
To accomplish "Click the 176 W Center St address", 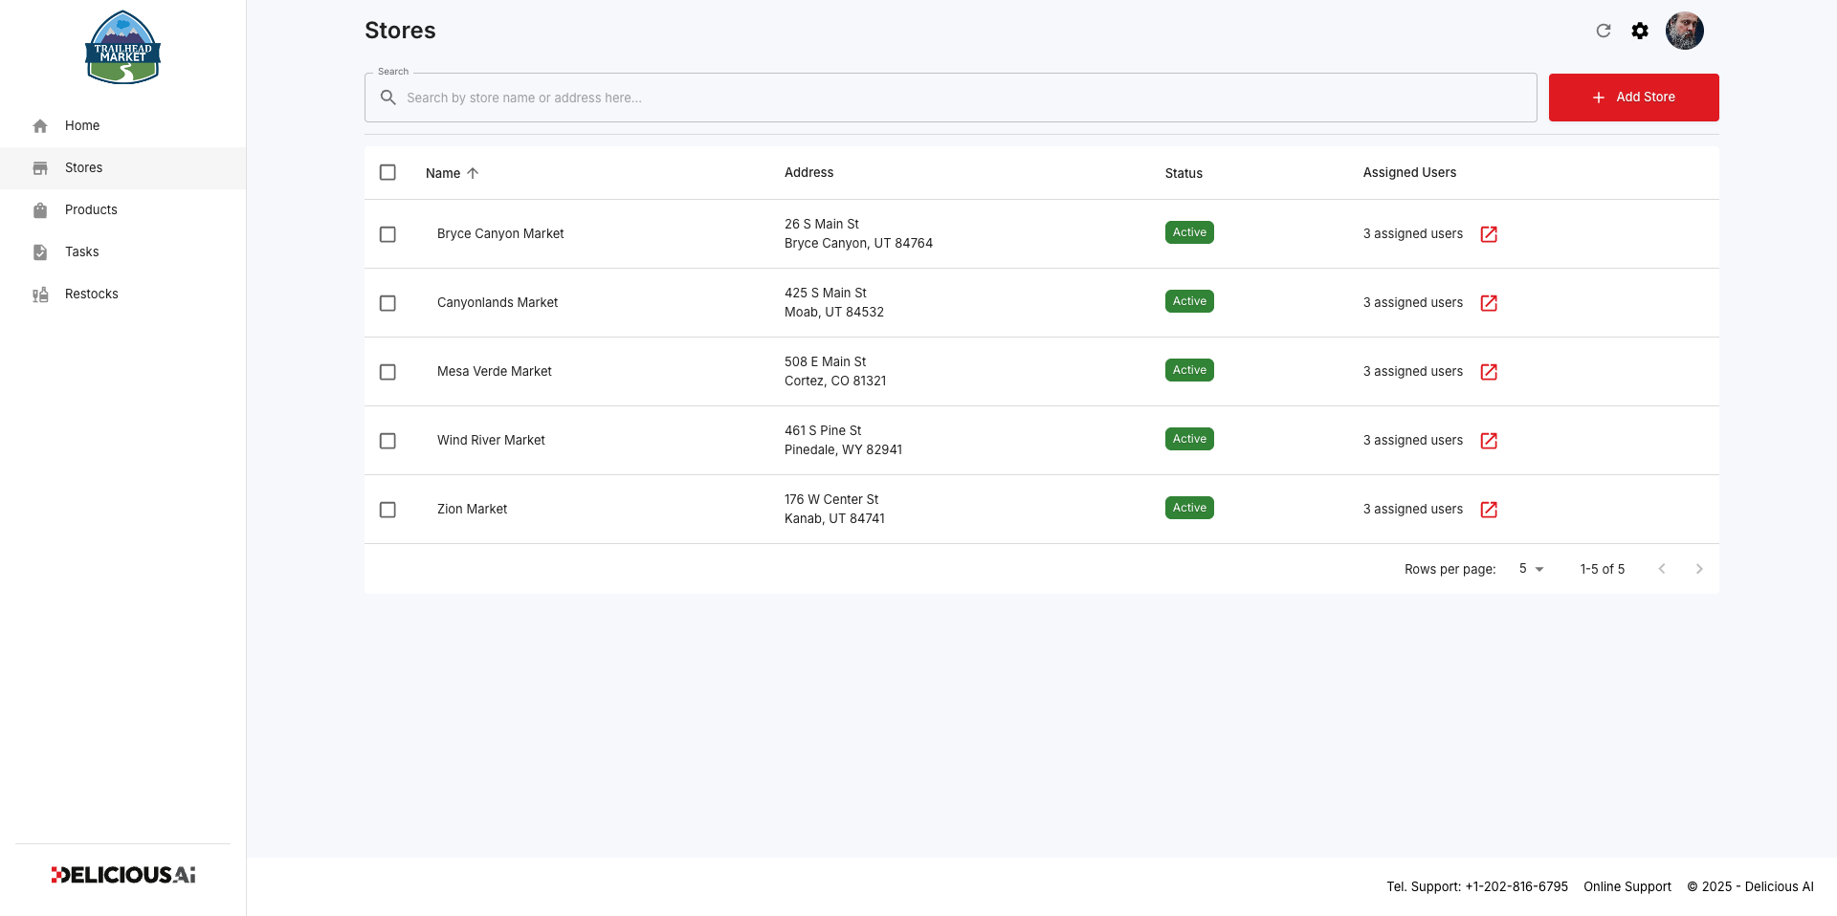I will pos(831,499).
